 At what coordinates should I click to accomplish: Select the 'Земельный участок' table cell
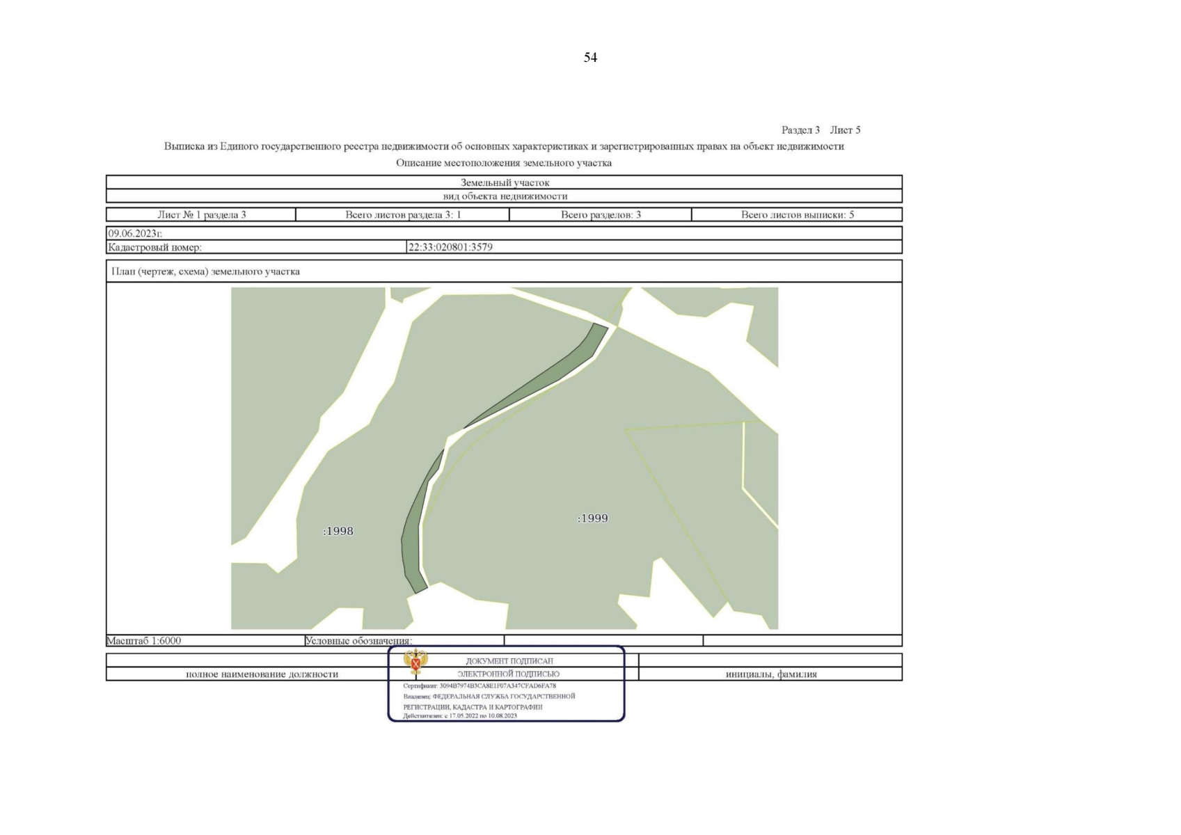[x=504, y=182]
